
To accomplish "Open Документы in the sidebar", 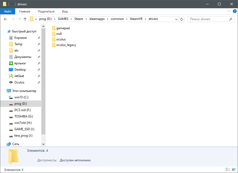I will coord(23,57).
